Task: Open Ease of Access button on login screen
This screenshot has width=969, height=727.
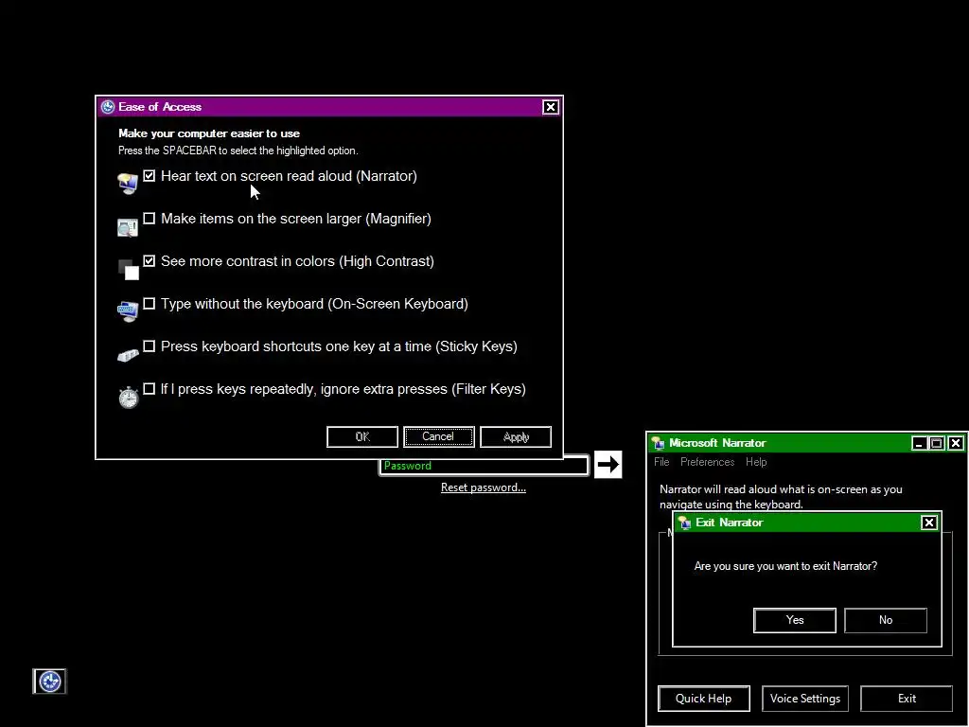Action: [49, 682]
